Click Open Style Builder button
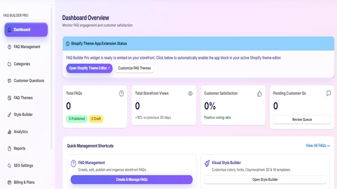337x189 pixels. tap(265, 180)
